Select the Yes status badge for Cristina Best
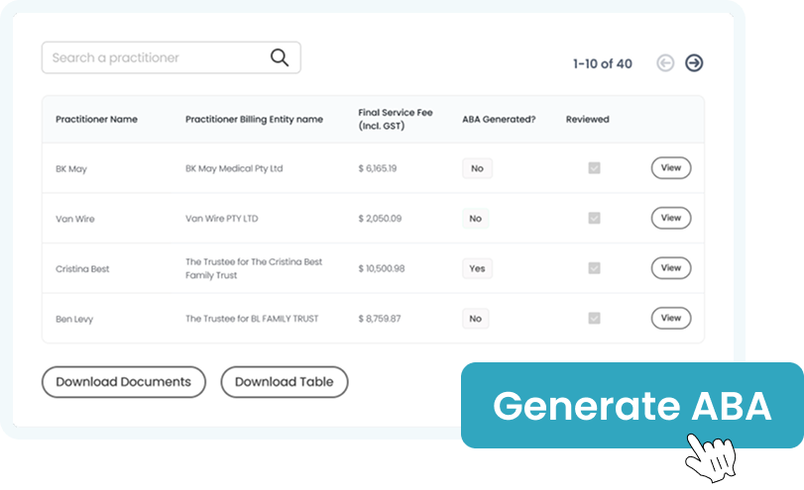This screenshot has width=804, height=490. tap(477, 268)
